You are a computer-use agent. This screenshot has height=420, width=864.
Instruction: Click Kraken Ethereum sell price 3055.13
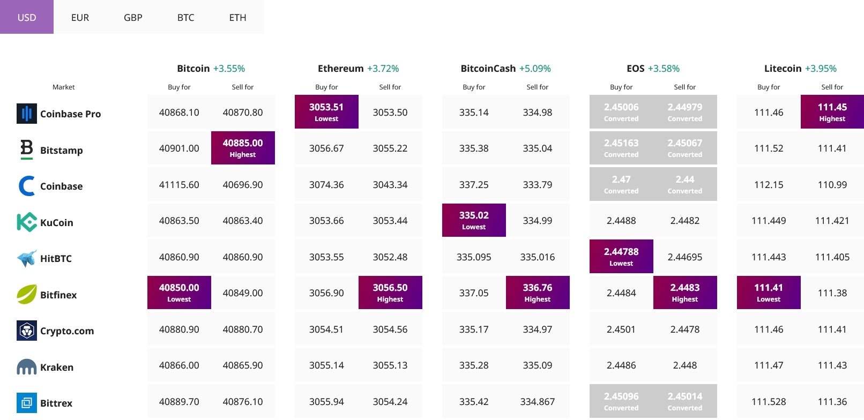pos(390,365)
